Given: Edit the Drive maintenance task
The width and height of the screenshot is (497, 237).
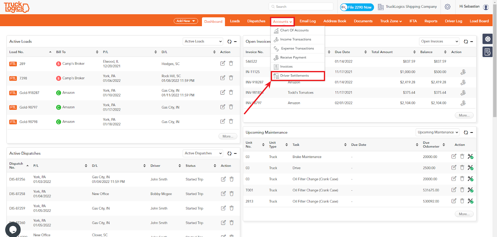Looking at the screenshot, I should 454,168.
